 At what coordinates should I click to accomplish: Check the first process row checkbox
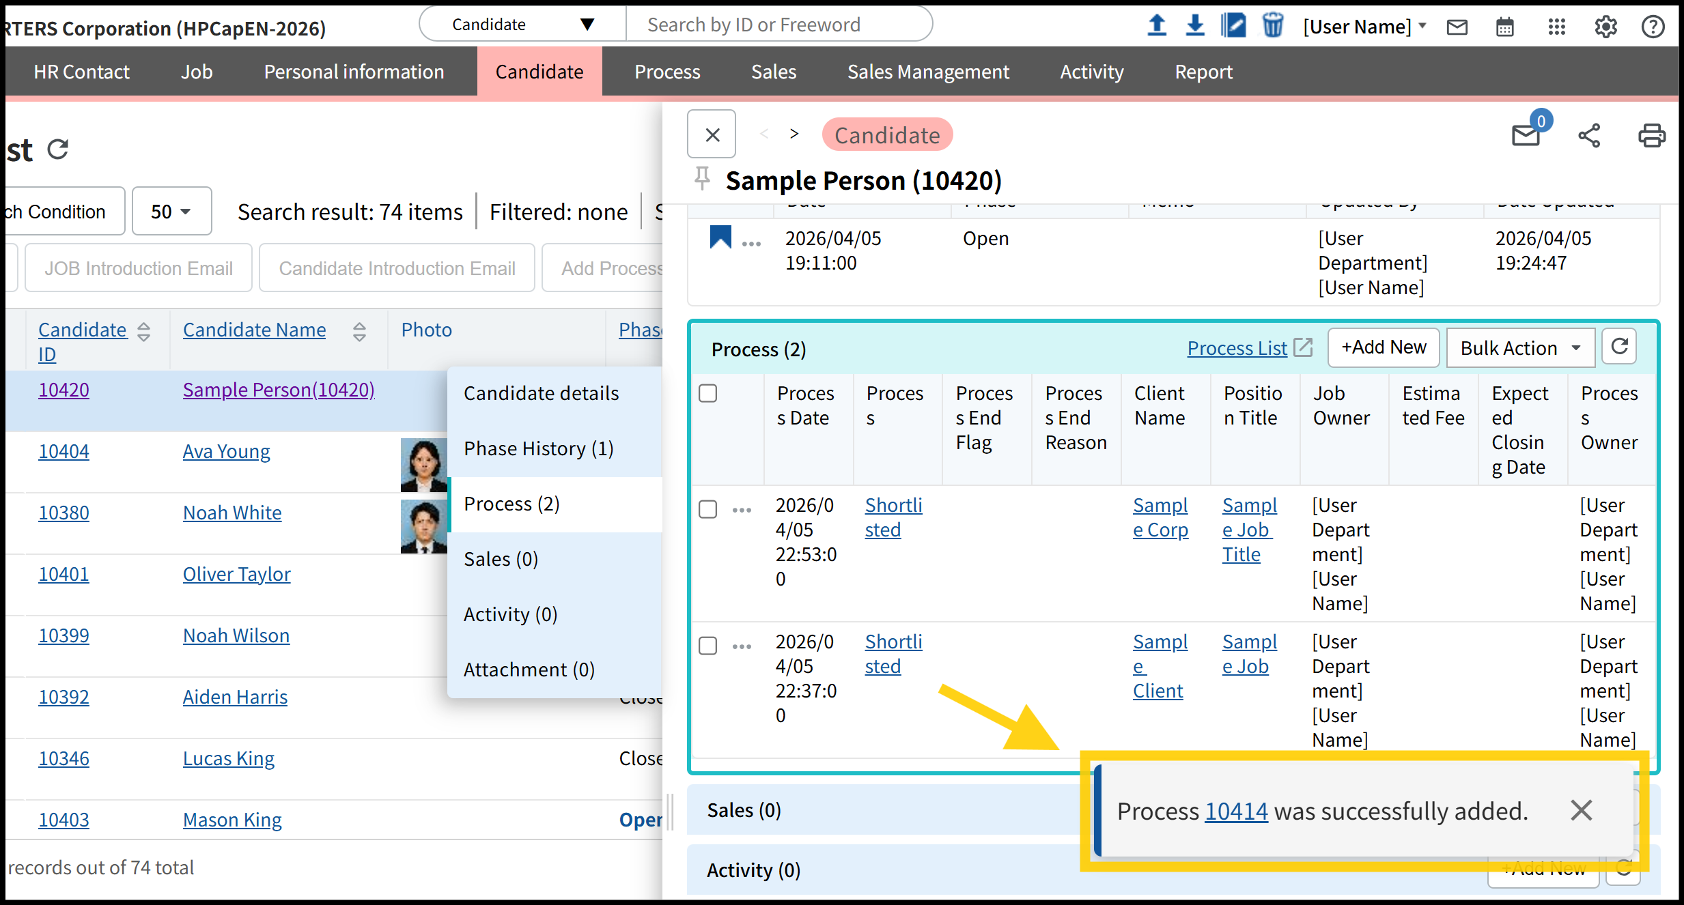[x=708, y=509]
